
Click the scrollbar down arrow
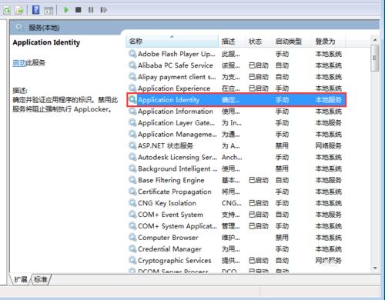(x=375, y=268)
